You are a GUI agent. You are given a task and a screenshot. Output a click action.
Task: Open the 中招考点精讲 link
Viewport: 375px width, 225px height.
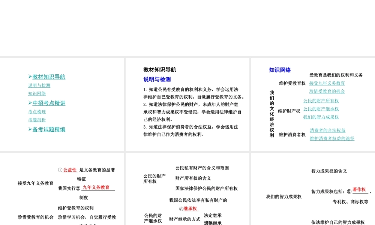[x=49, y=103]
